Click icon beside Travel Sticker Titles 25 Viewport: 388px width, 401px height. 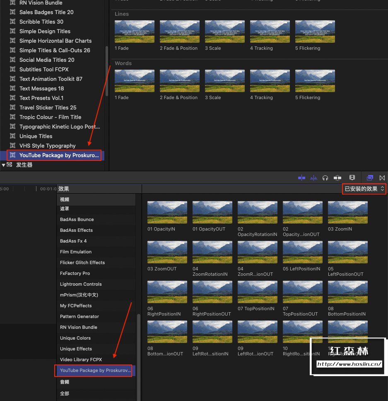pos(12,107)
